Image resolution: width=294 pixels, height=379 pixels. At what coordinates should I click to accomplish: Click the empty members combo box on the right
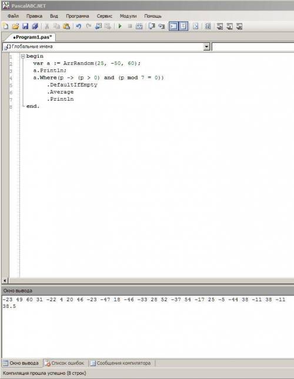click(253, 46)
